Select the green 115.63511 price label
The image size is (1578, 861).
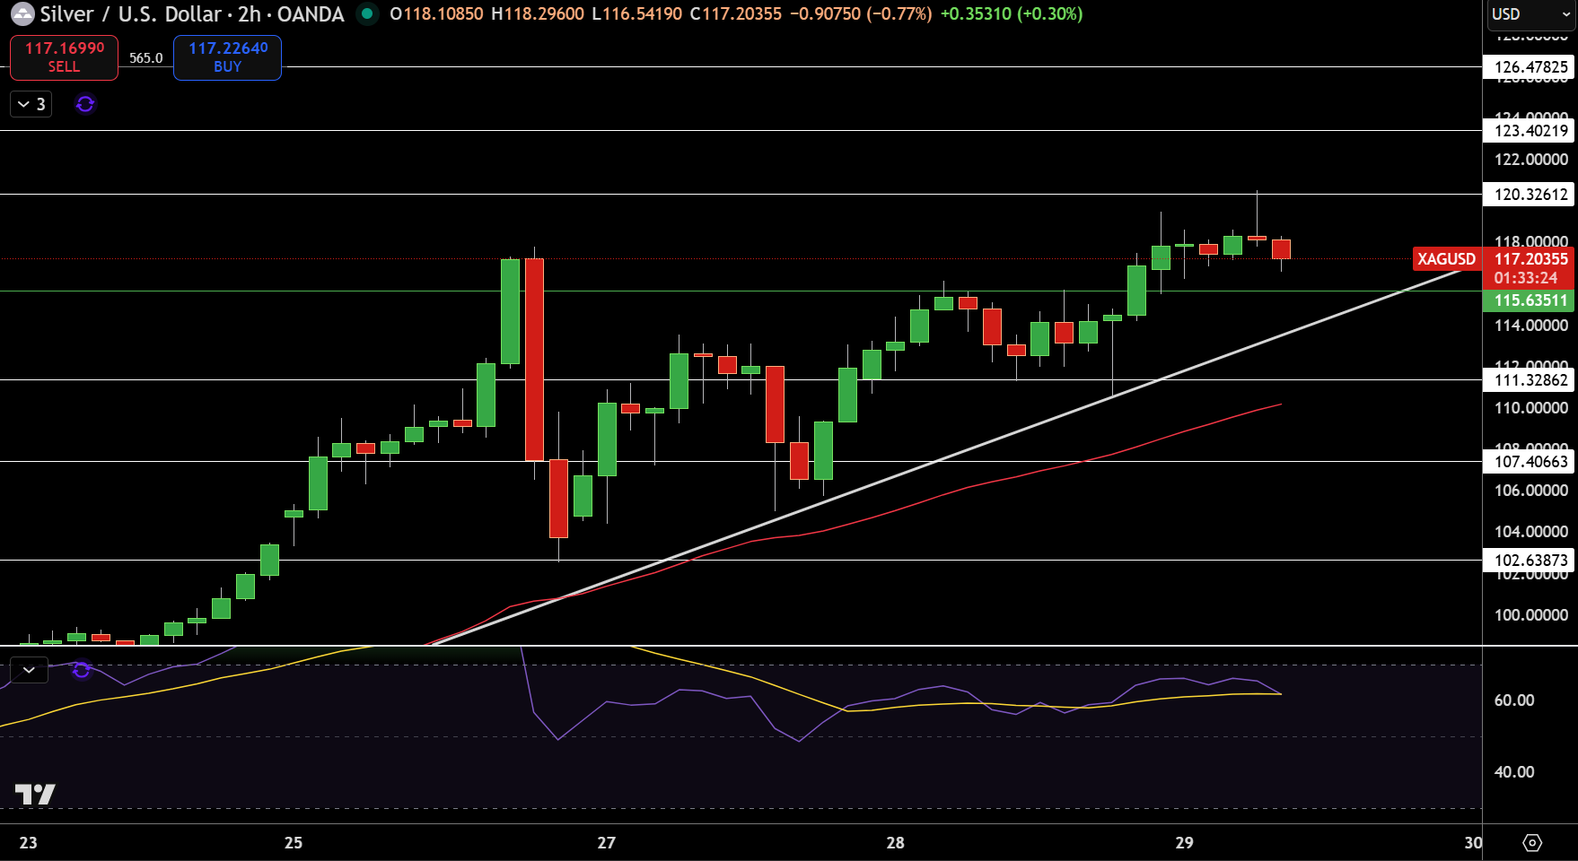(x=1530, y=300)
